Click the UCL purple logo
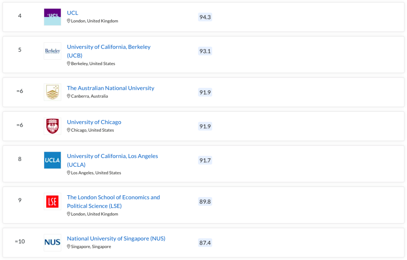This screenshot has height=260, width=407. point(52,17)
